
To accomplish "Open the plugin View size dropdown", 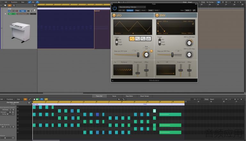I will coord(188,10).
